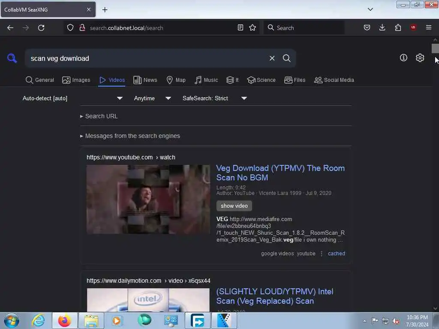Switch to the Music category tab
Screen dimensions: 439x329
point(206,80)
